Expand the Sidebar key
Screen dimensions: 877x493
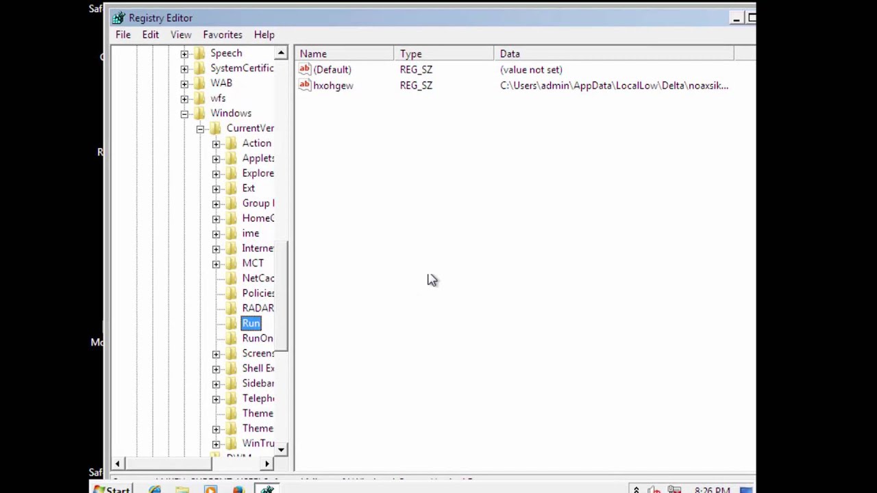click(x=216, y=384)
